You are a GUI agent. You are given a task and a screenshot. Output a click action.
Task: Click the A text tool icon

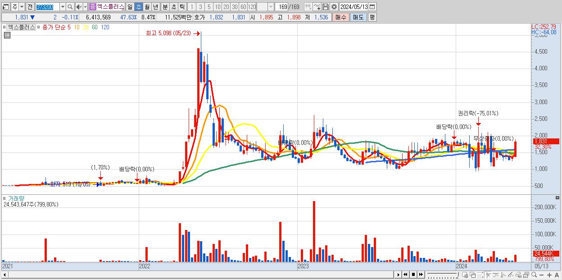click(557, 275)
